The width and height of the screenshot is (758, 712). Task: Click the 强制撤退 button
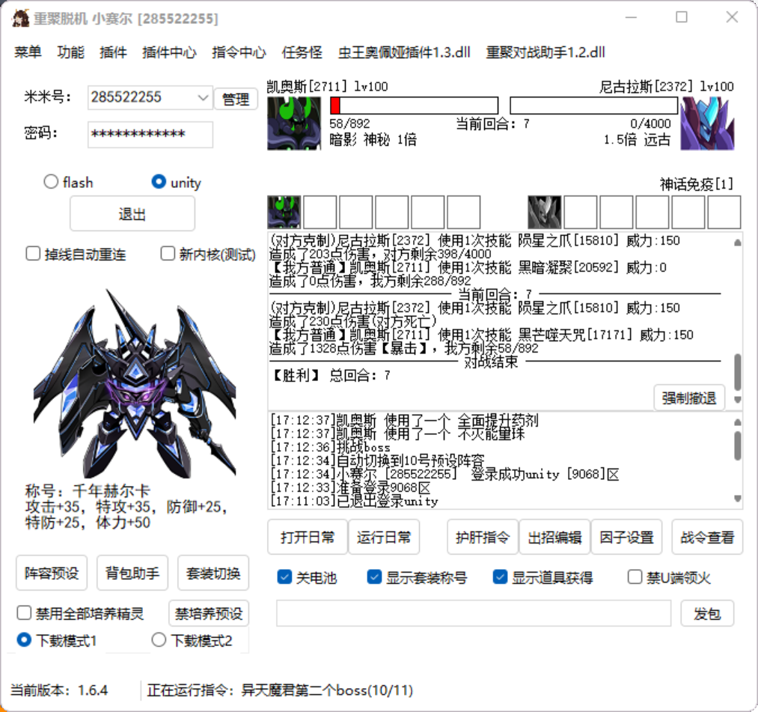click(689, 398)
